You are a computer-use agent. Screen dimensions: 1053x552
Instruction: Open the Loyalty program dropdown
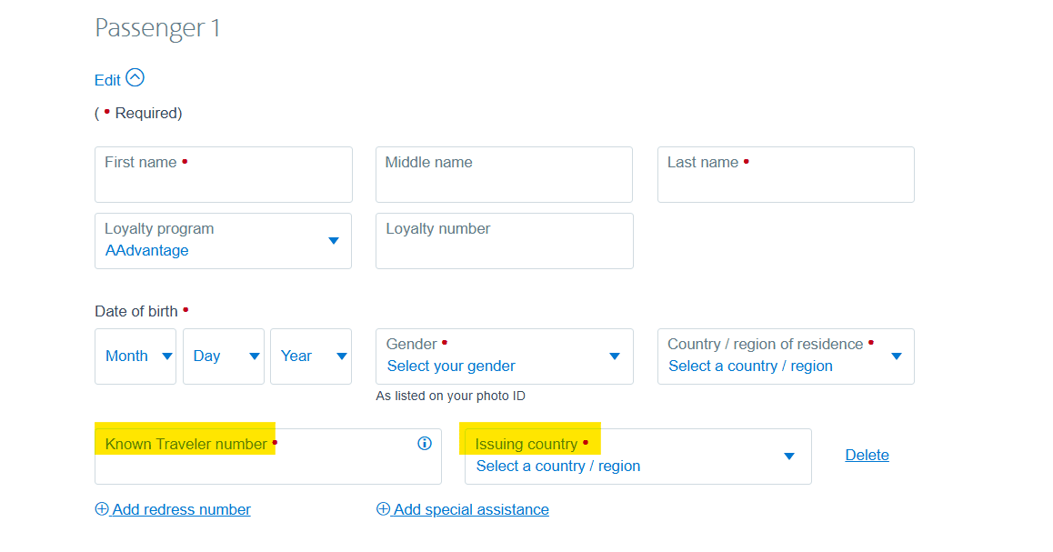coord(223,241)
